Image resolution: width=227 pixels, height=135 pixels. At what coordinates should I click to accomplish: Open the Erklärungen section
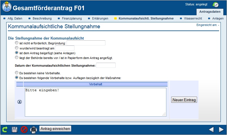pos(100,18)
